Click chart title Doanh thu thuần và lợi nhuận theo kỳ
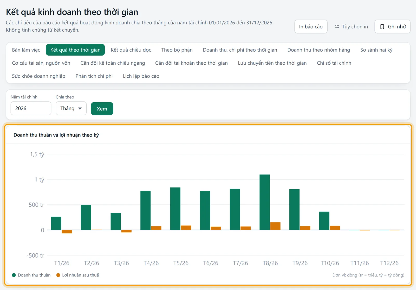416x290 pixels. (56, 135)
